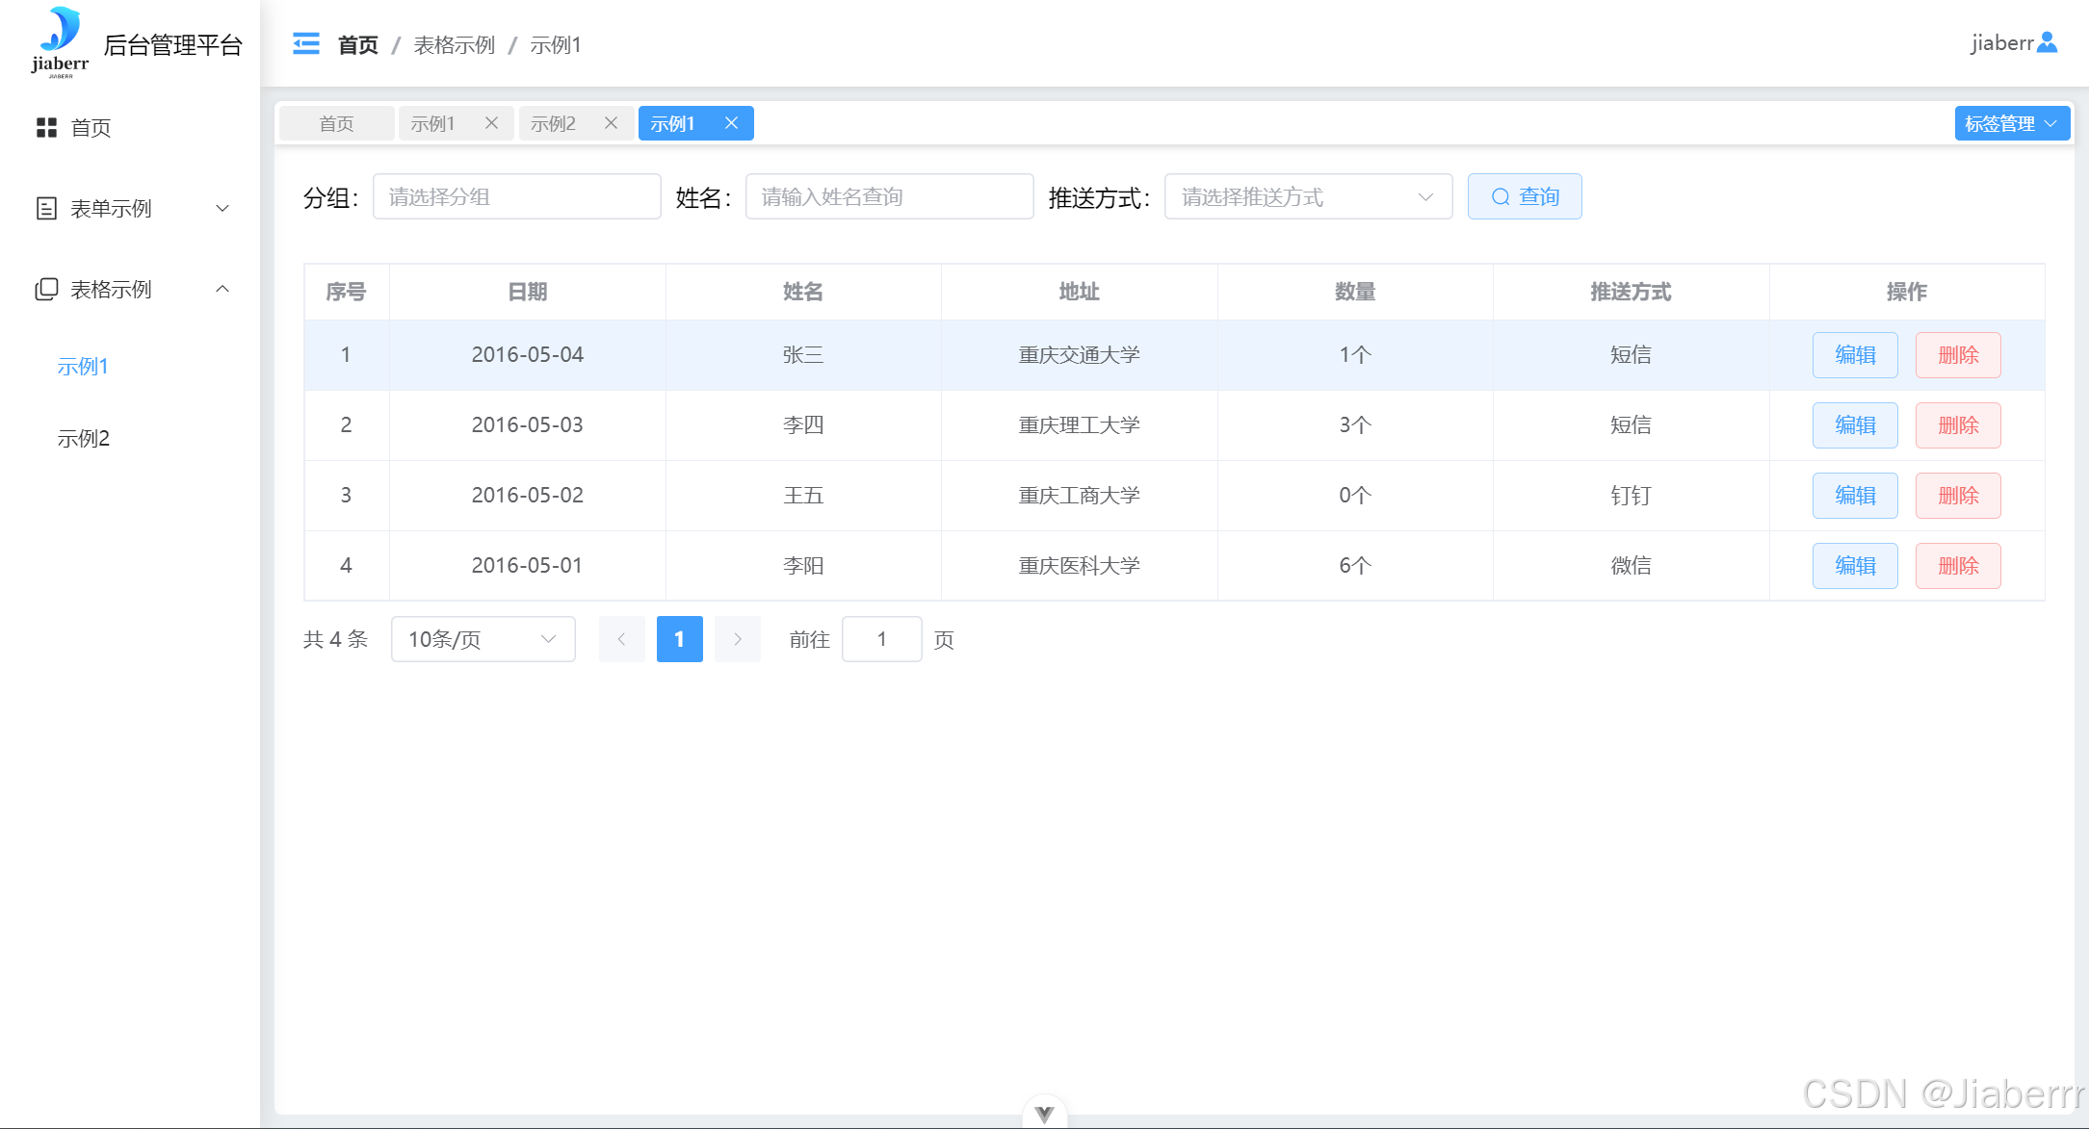2089x1129 pixels.
Task: Click the Vue devtools icon at the bottom
Action: coord(1044,1114)
